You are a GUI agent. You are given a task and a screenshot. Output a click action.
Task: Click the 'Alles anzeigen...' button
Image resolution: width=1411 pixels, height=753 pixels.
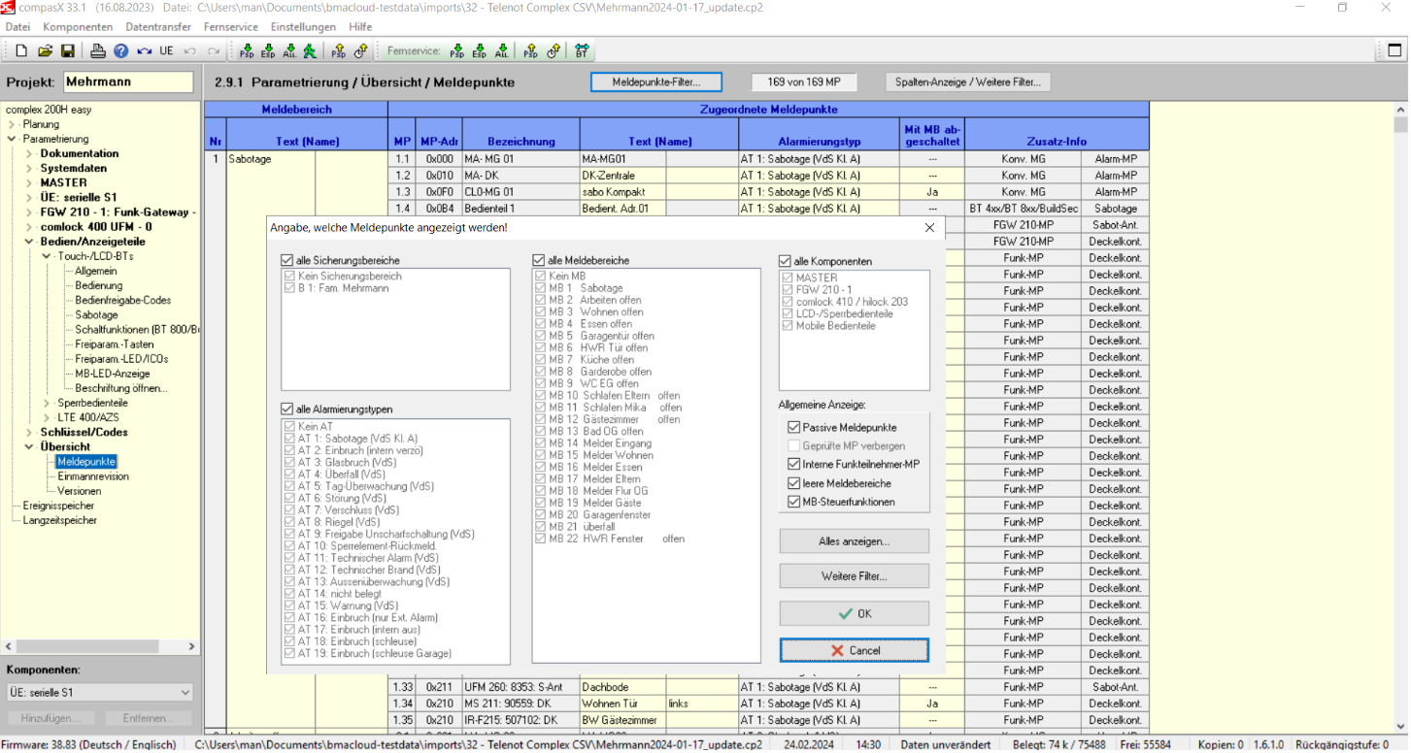pos(854,541)
